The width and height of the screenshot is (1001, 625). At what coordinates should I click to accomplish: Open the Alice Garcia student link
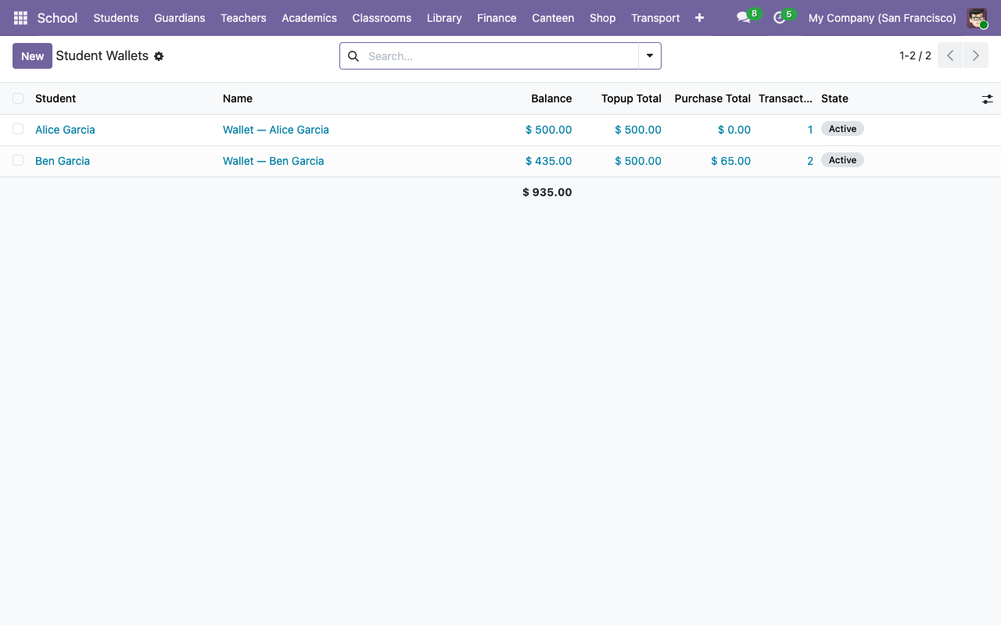(65, 130)
